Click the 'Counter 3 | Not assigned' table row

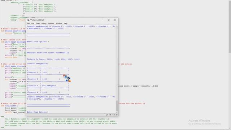[48, 86]
